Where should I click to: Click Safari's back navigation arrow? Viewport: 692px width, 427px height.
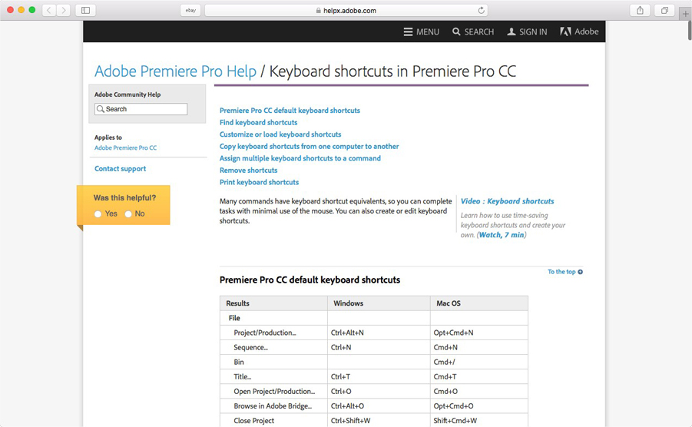pos(49,10)
